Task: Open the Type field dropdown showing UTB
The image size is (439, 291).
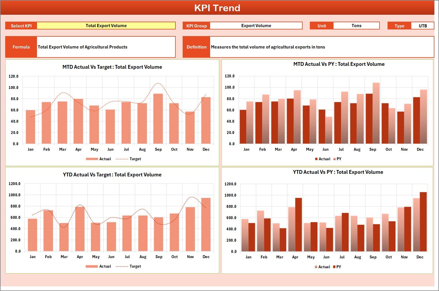Action: 423,25
